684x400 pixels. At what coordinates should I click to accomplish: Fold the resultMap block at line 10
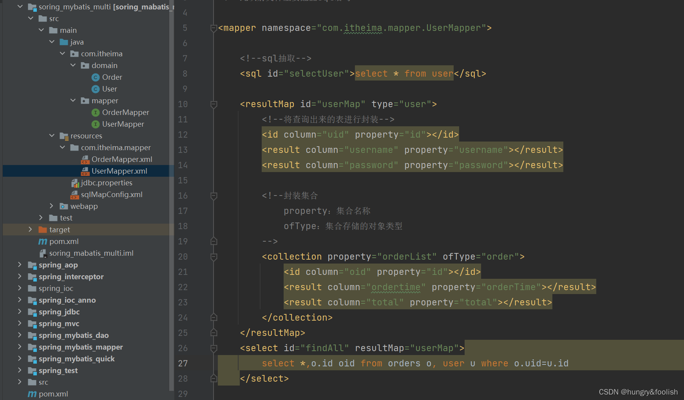[214, 104]
